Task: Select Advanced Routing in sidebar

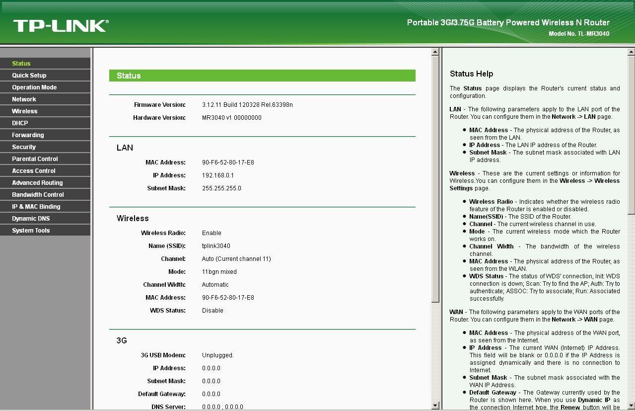Action: 37,183
